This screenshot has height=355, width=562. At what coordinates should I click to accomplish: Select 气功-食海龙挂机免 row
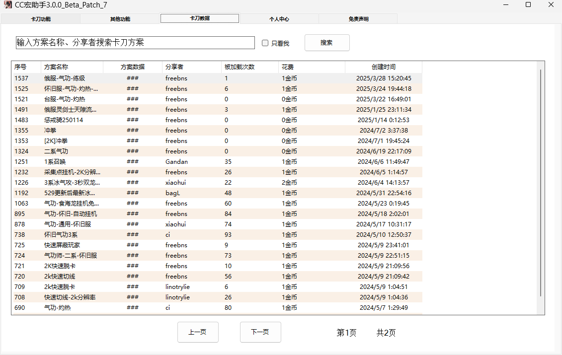218,203
